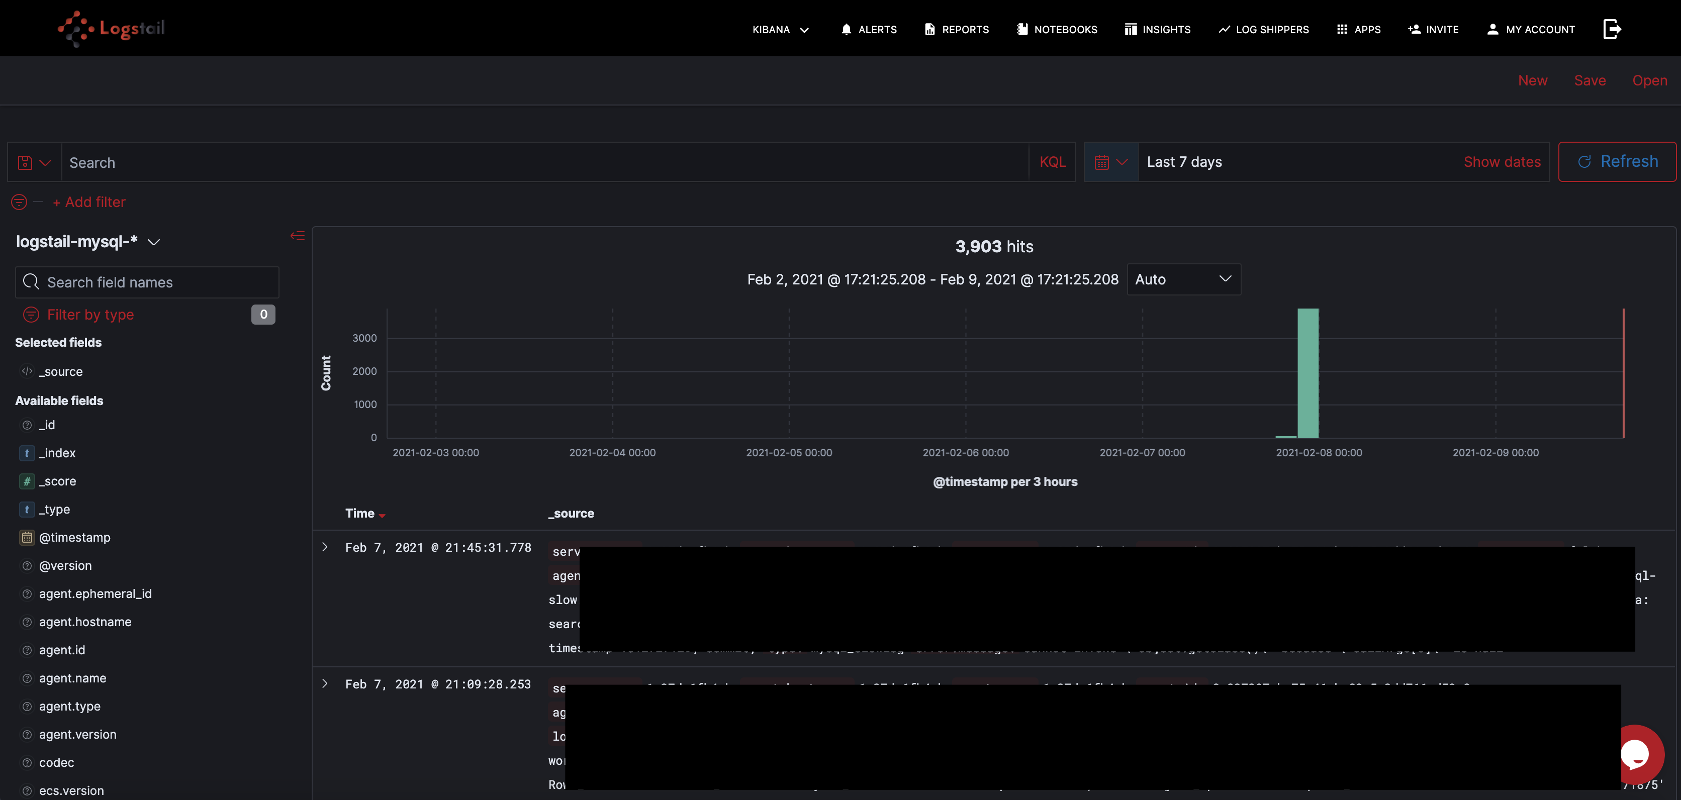Go to Log Shippers

coord(1263,29)
